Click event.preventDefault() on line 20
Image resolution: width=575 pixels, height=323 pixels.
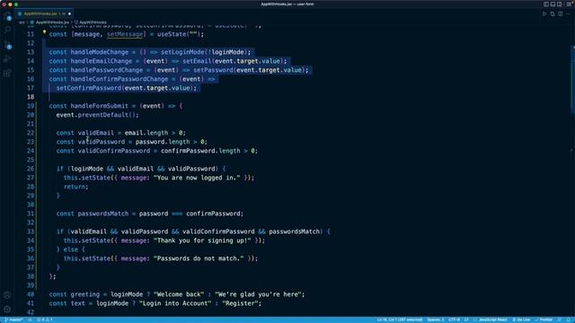(97, 115)
